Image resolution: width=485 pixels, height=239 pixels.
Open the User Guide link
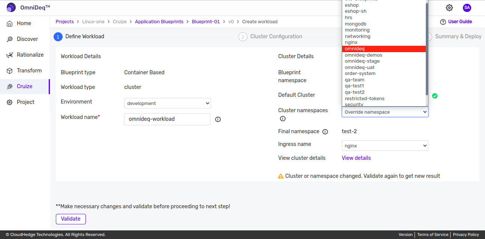(x=460, y=22)
